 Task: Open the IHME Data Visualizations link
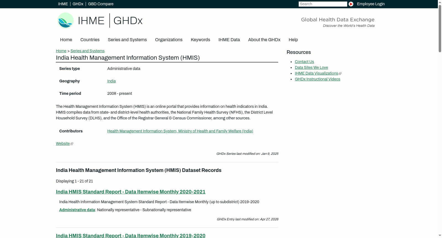[316, 73]
